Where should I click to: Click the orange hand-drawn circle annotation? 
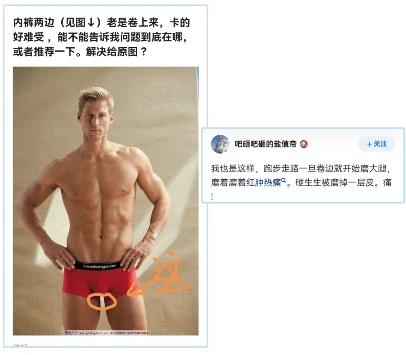(x=101, y=301)
